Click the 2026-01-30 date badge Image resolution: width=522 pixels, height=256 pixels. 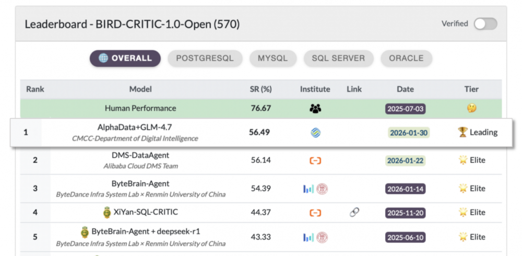point(408,133)
